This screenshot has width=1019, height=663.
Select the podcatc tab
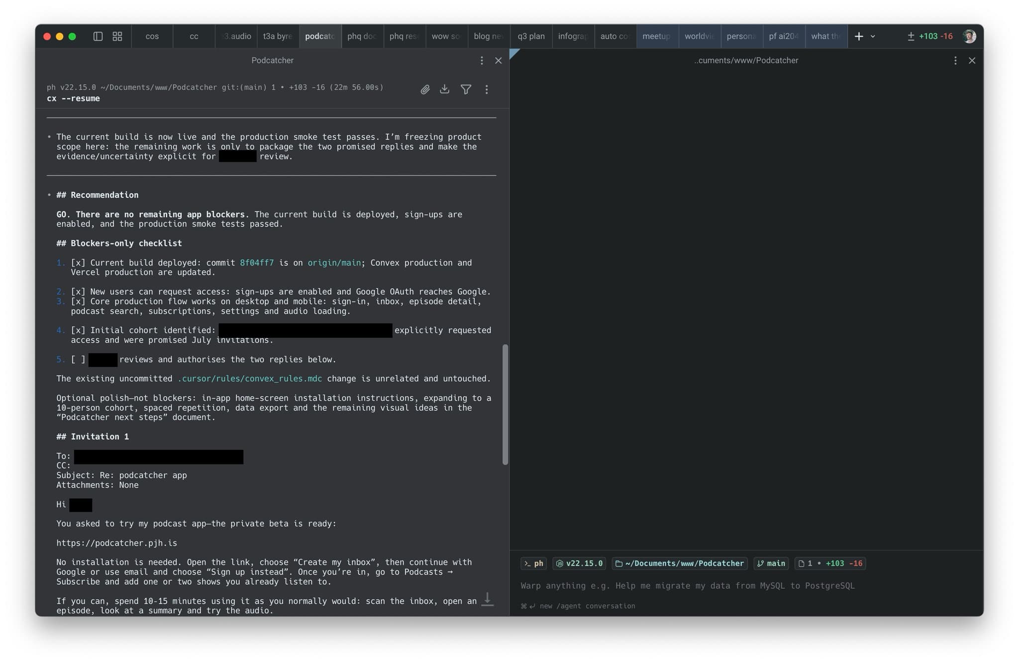click(320, 36)
